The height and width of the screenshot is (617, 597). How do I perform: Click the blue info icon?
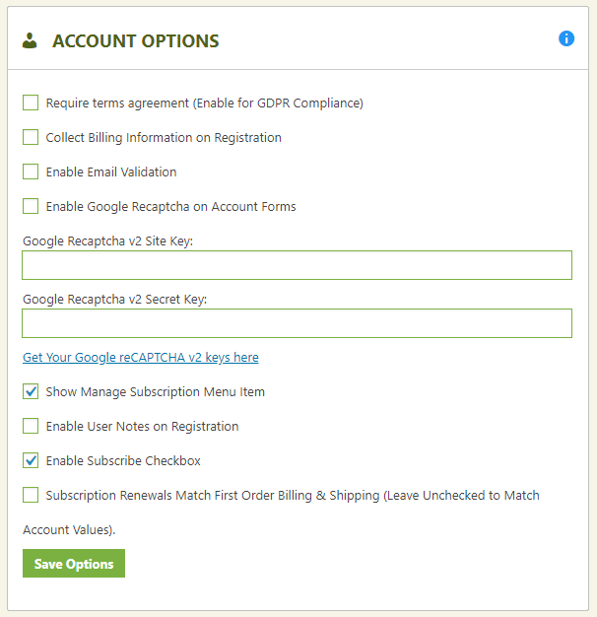(x=566, y=38)
